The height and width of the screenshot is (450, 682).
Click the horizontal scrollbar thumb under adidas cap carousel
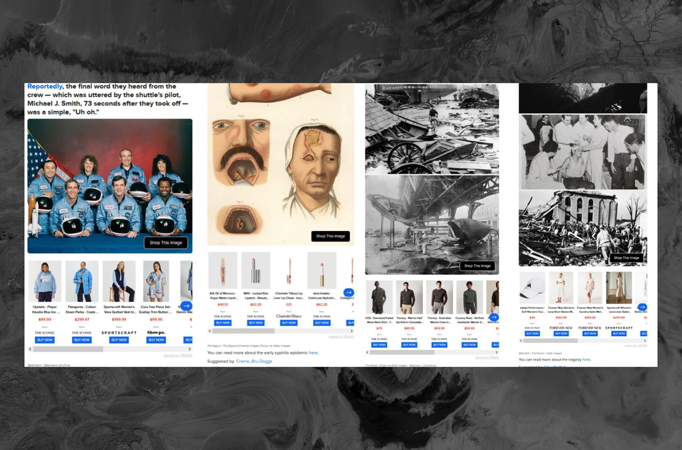pyautogui.click(x=550, y=340)
